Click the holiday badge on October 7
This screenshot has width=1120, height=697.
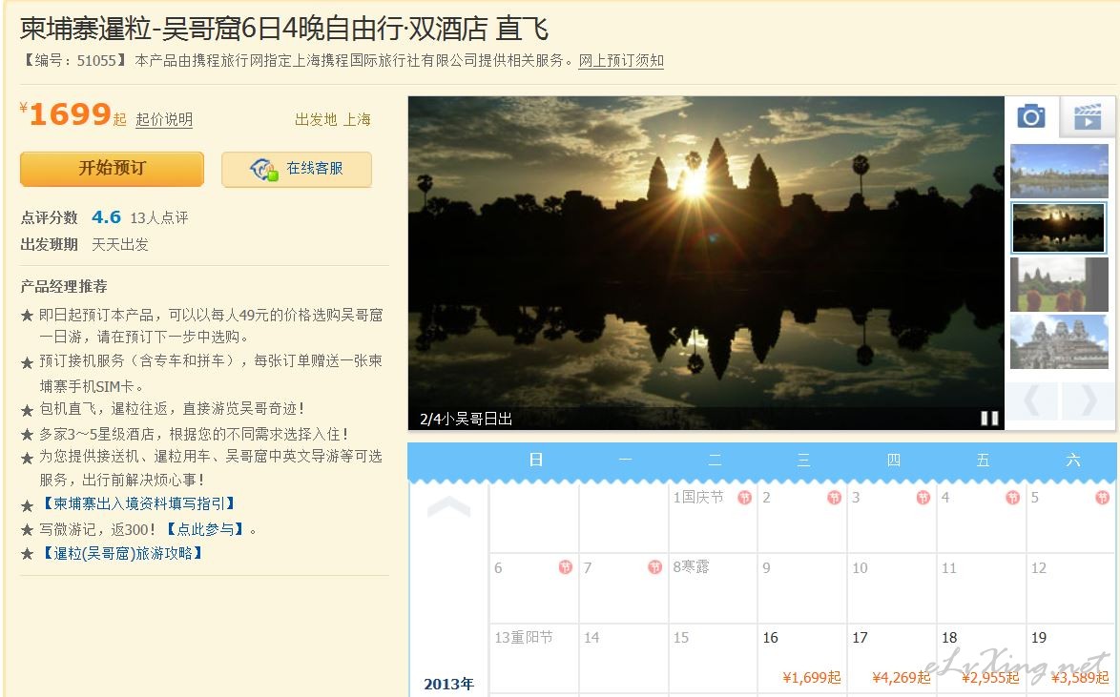pos(655,567)
